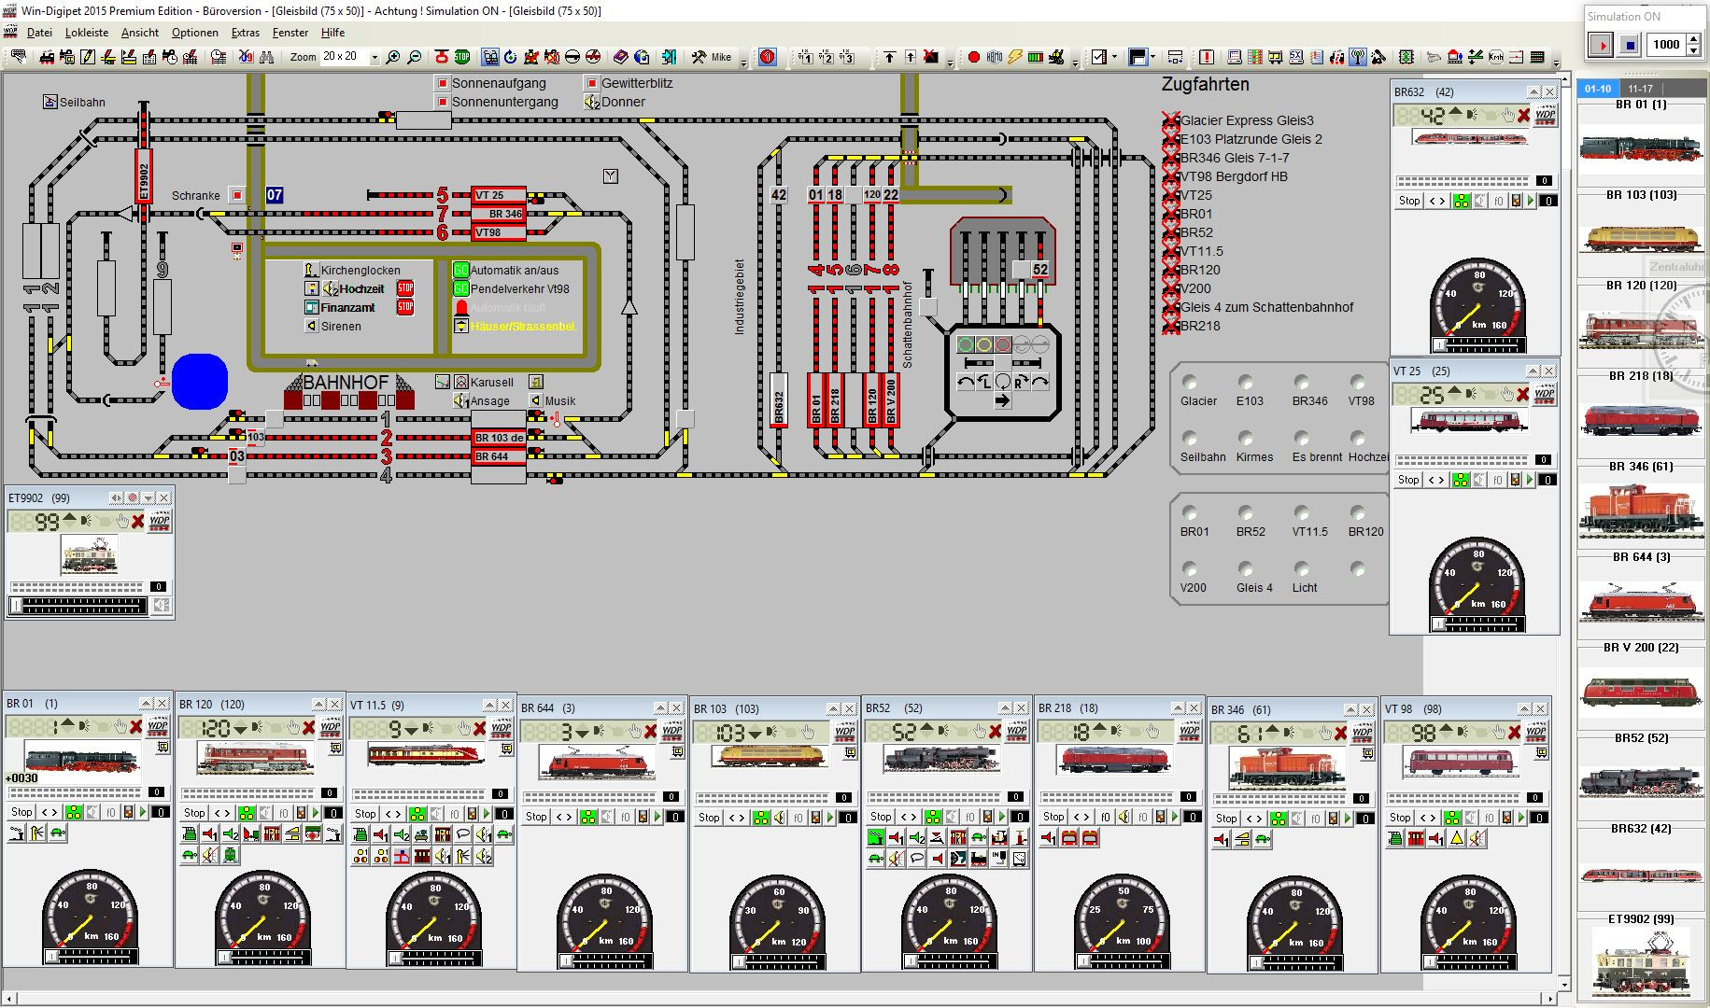1710x1008 pixels.
Task: Click the turtle slow-mode icon in BR 01 panel
Action: pyautogui.click(x=57, y=833)
